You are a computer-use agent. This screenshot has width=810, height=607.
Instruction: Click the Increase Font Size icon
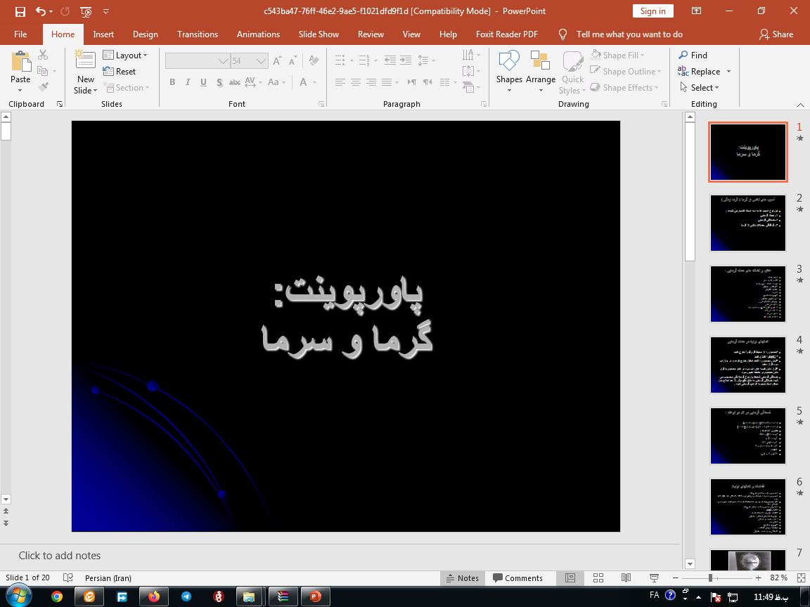276,60
